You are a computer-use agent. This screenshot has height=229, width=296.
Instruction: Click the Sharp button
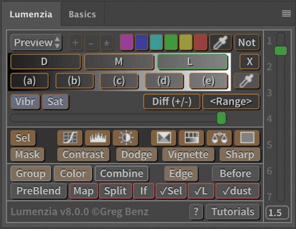240,154
